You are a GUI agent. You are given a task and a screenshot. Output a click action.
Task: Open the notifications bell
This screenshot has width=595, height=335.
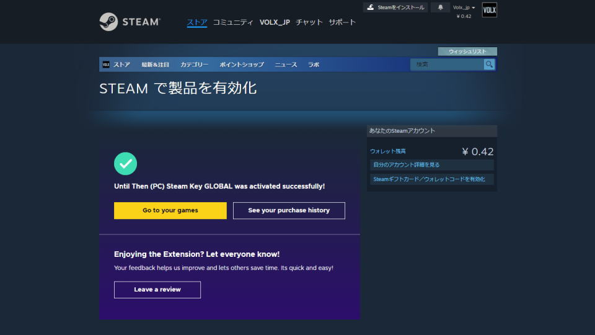(x=441, y=7)
